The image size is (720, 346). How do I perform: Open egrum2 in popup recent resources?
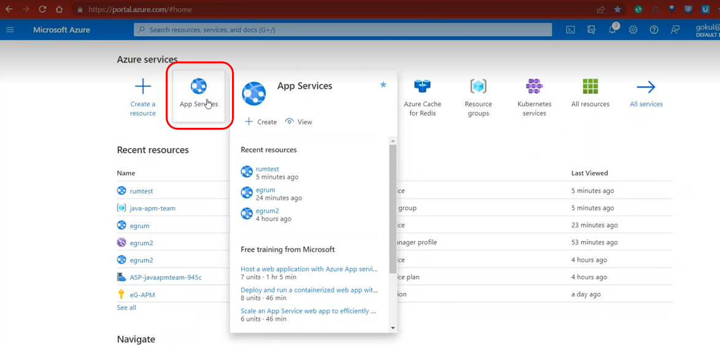[x=267, y=211]
